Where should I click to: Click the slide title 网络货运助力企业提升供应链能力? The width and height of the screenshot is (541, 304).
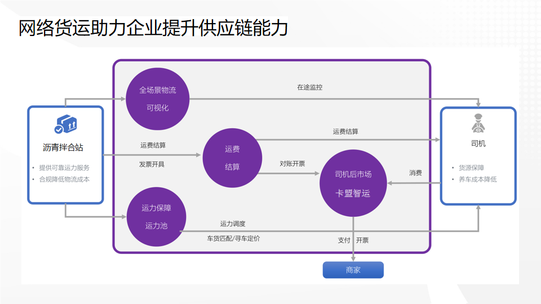(x=153, y=28)
